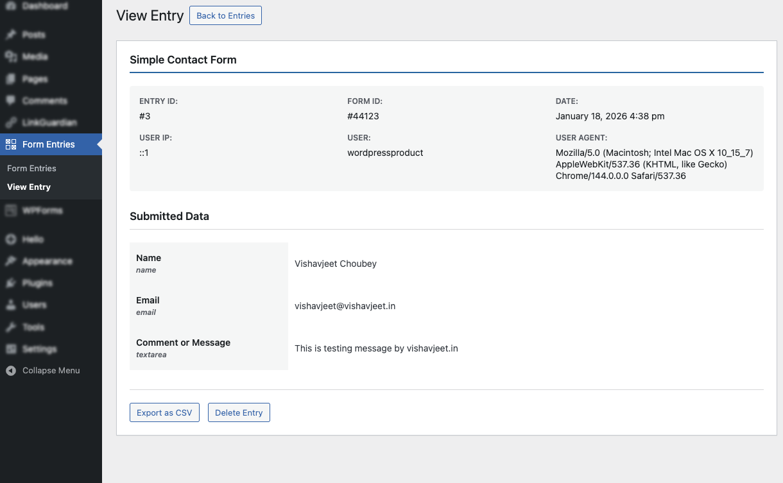Click the Name field label cell

pos(209,264)
